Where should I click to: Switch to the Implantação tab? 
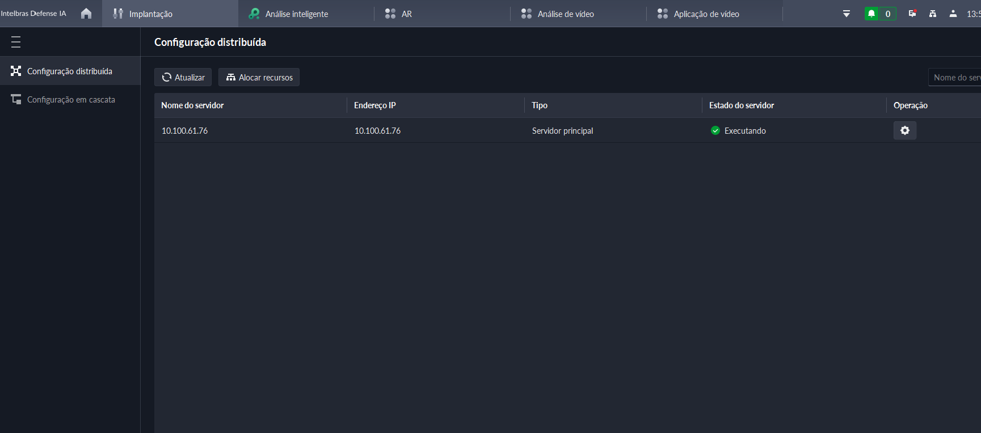click(x=150, y=14)
